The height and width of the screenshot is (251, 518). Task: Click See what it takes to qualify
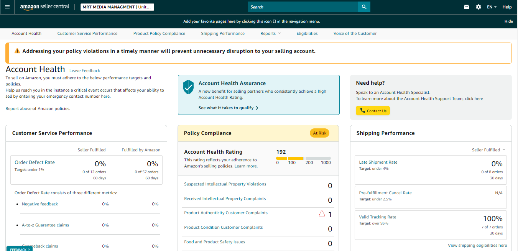[x=229, y=108]
